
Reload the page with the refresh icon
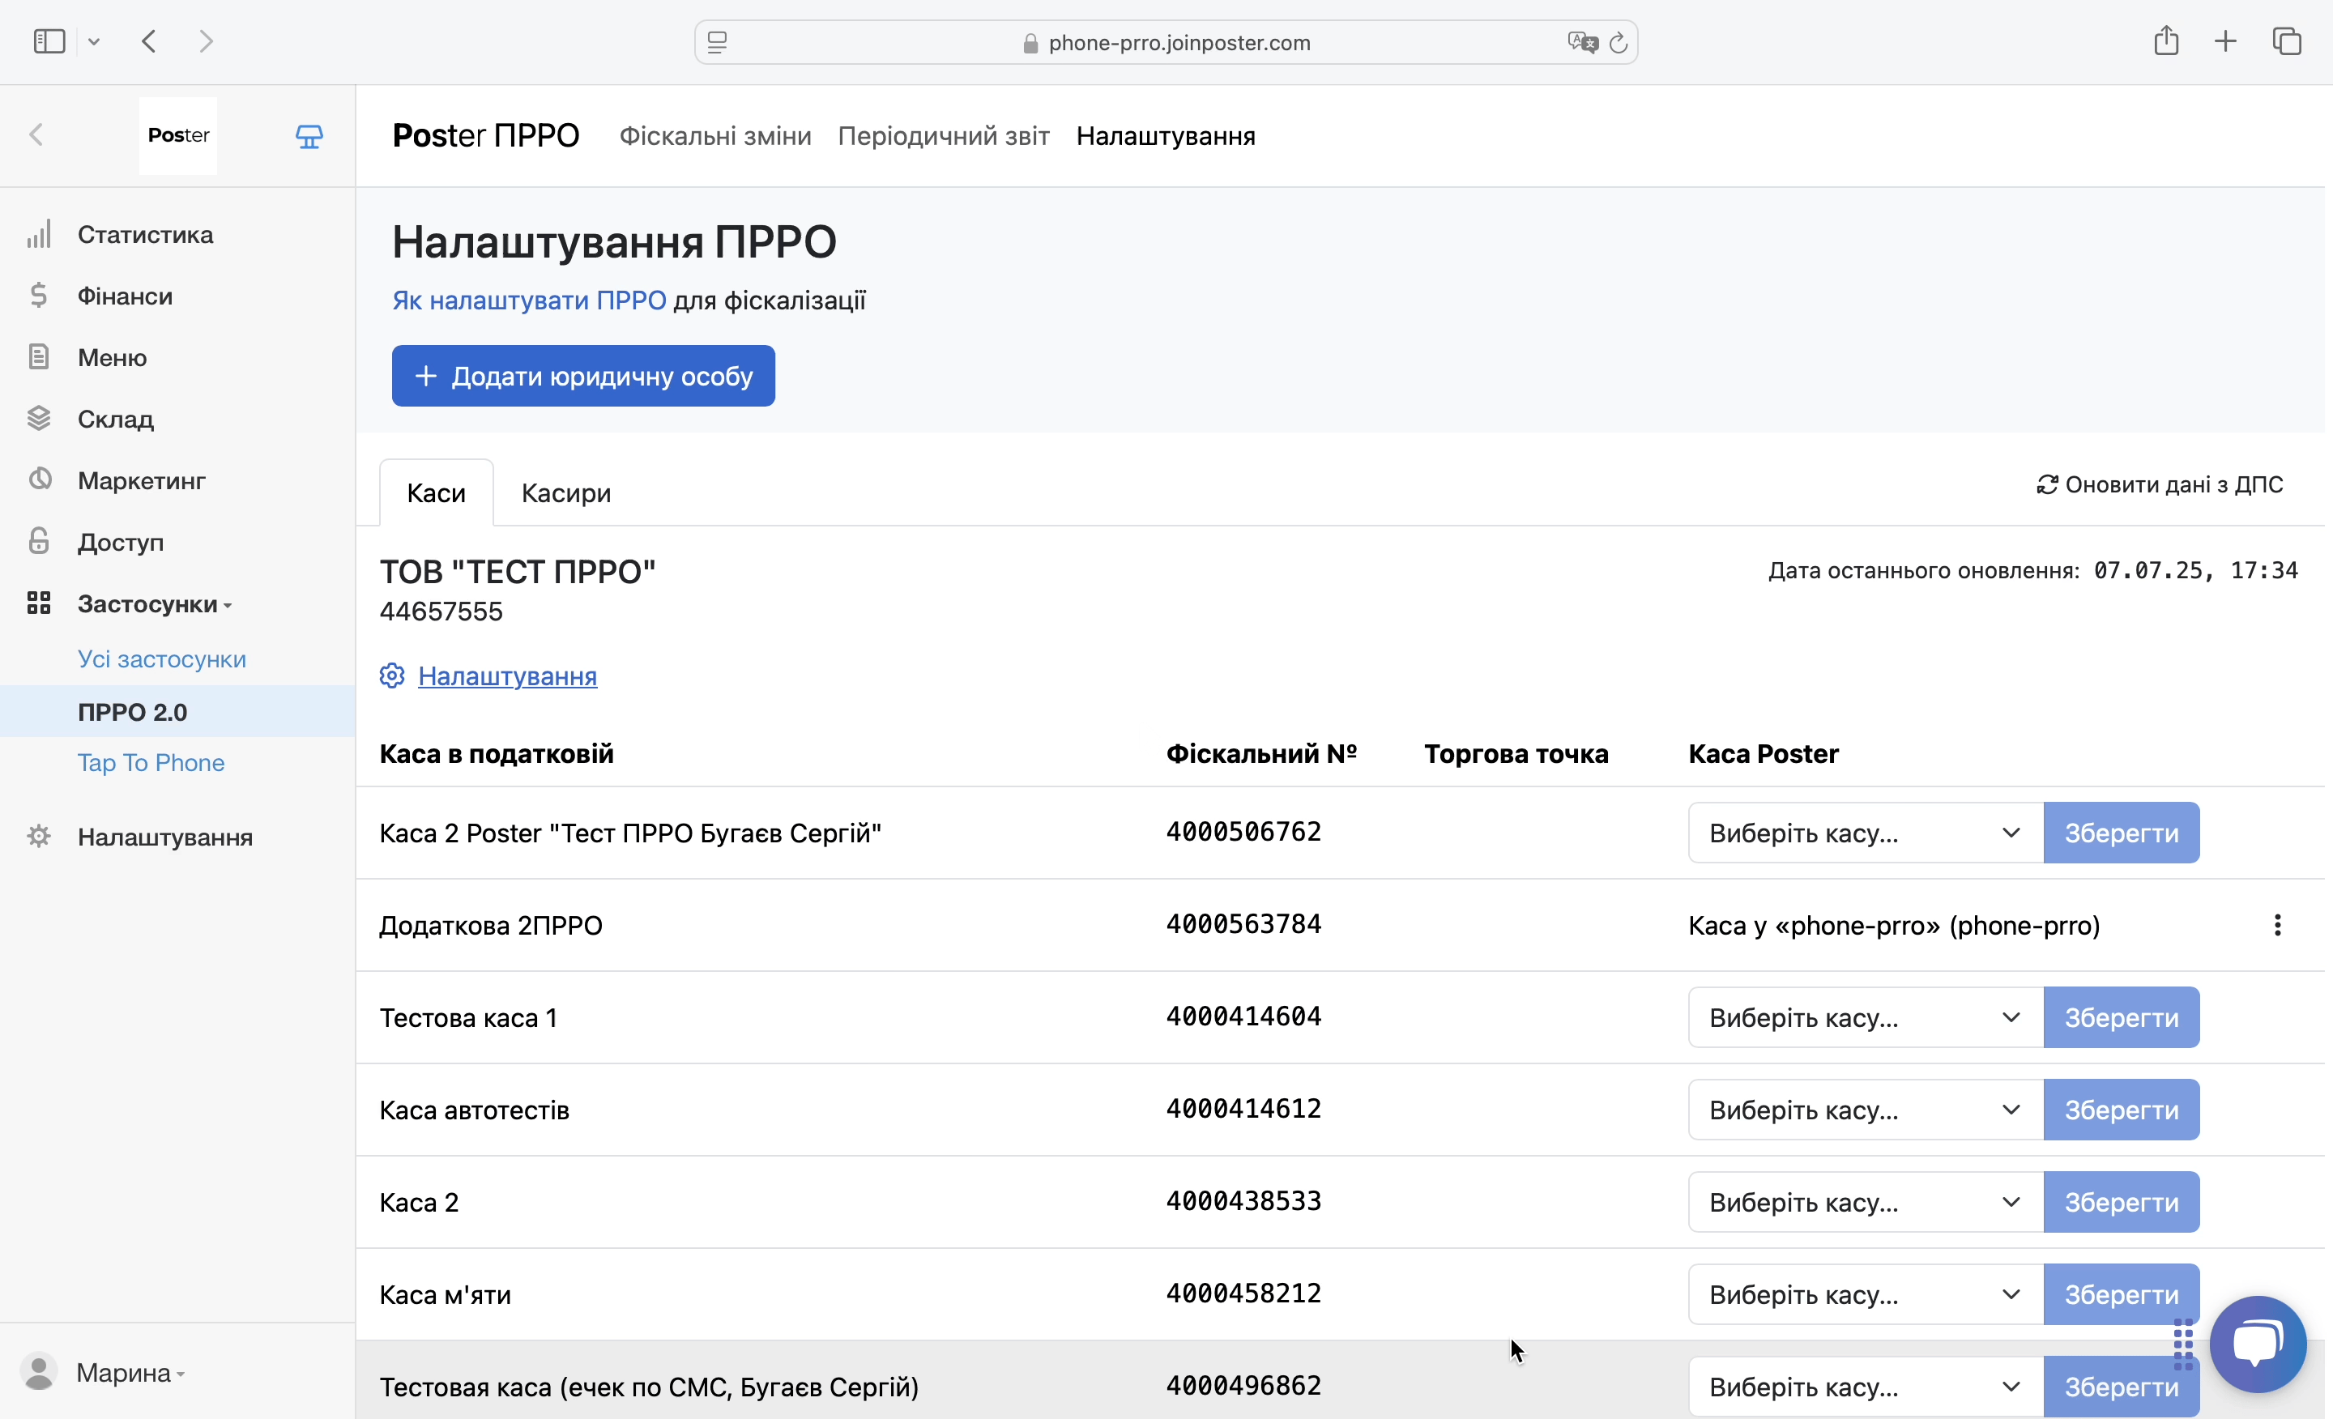[x=1619, y=43]
